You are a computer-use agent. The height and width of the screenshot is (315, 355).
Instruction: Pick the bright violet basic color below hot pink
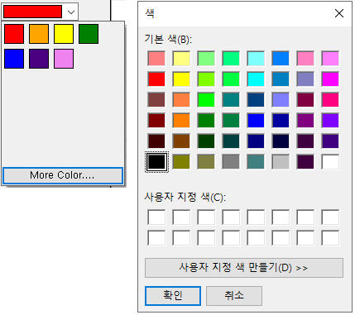pos(330,121)
